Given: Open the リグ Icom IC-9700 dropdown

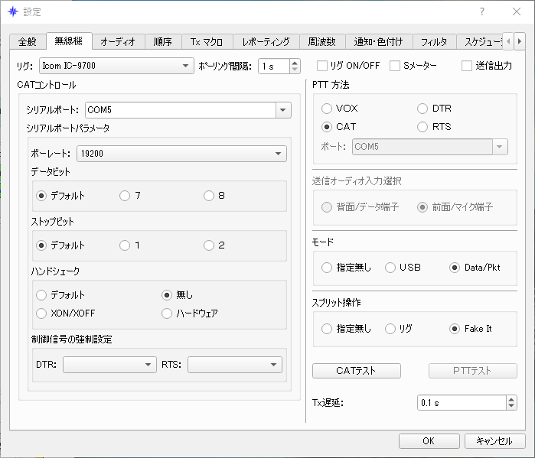Looking at the screenshot, I should pyautogui.click(x=116, y=66).
